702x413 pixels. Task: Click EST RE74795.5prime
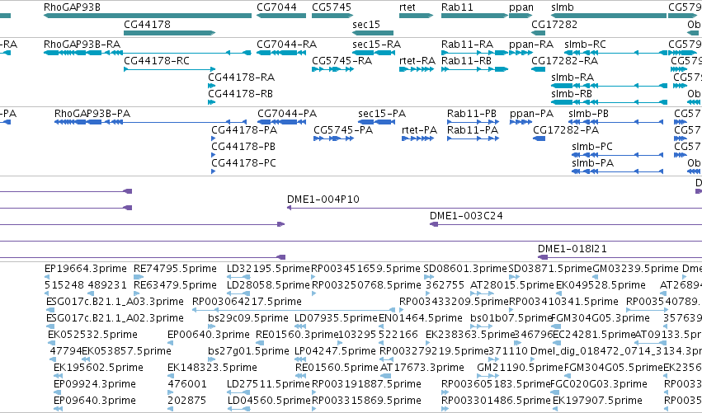175,269
